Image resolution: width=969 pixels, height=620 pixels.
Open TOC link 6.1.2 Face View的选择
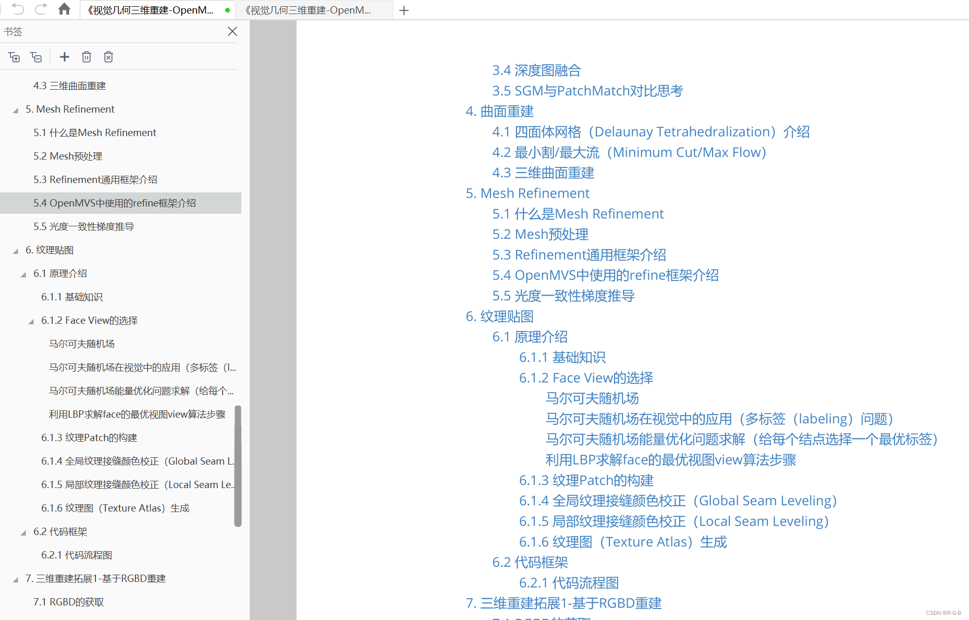[x=586, y=378]
